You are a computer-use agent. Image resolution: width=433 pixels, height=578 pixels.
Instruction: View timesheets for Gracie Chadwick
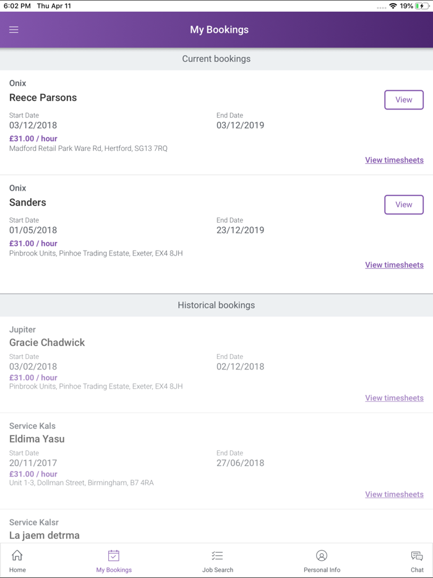[x=394, y=398]
